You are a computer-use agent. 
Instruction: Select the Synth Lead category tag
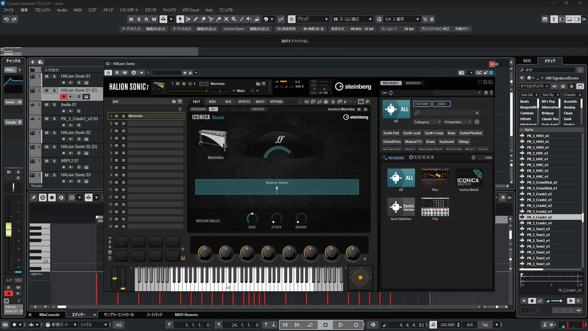pyautogui.click(x=412, y=133)
